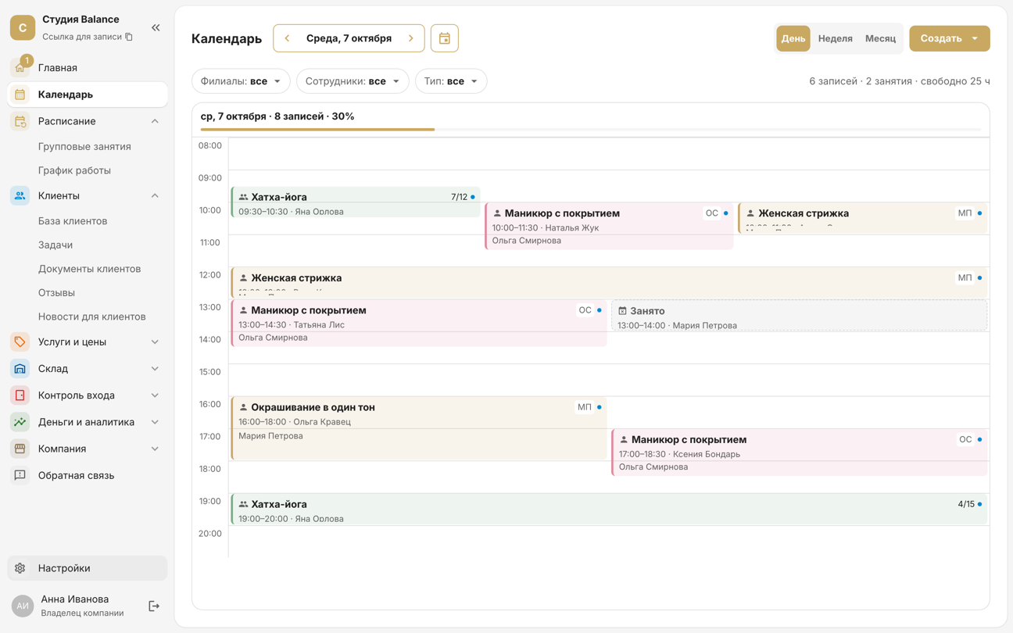The width and height of the screenshot is (1013, 633).
Task: Copy the booking link icon
Action: click(x=129, y=37)
